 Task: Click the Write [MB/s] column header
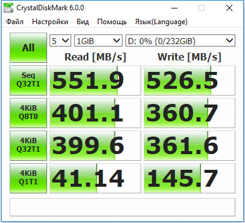(x=189, y=57)
